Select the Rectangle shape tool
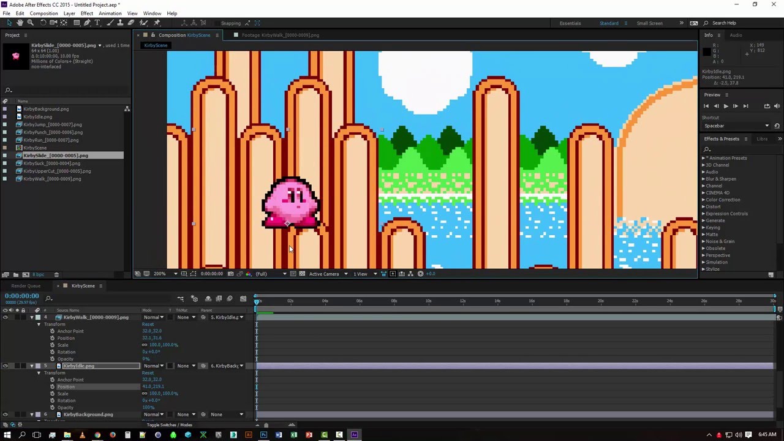Image resolution: width=784 pixels, height=441 pixels. (x=77, y=23)
